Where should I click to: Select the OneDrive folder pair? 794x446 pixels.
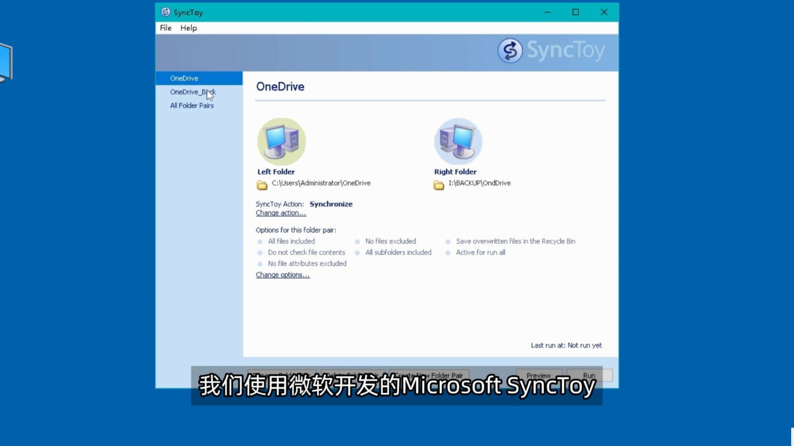tap(199, 78)
